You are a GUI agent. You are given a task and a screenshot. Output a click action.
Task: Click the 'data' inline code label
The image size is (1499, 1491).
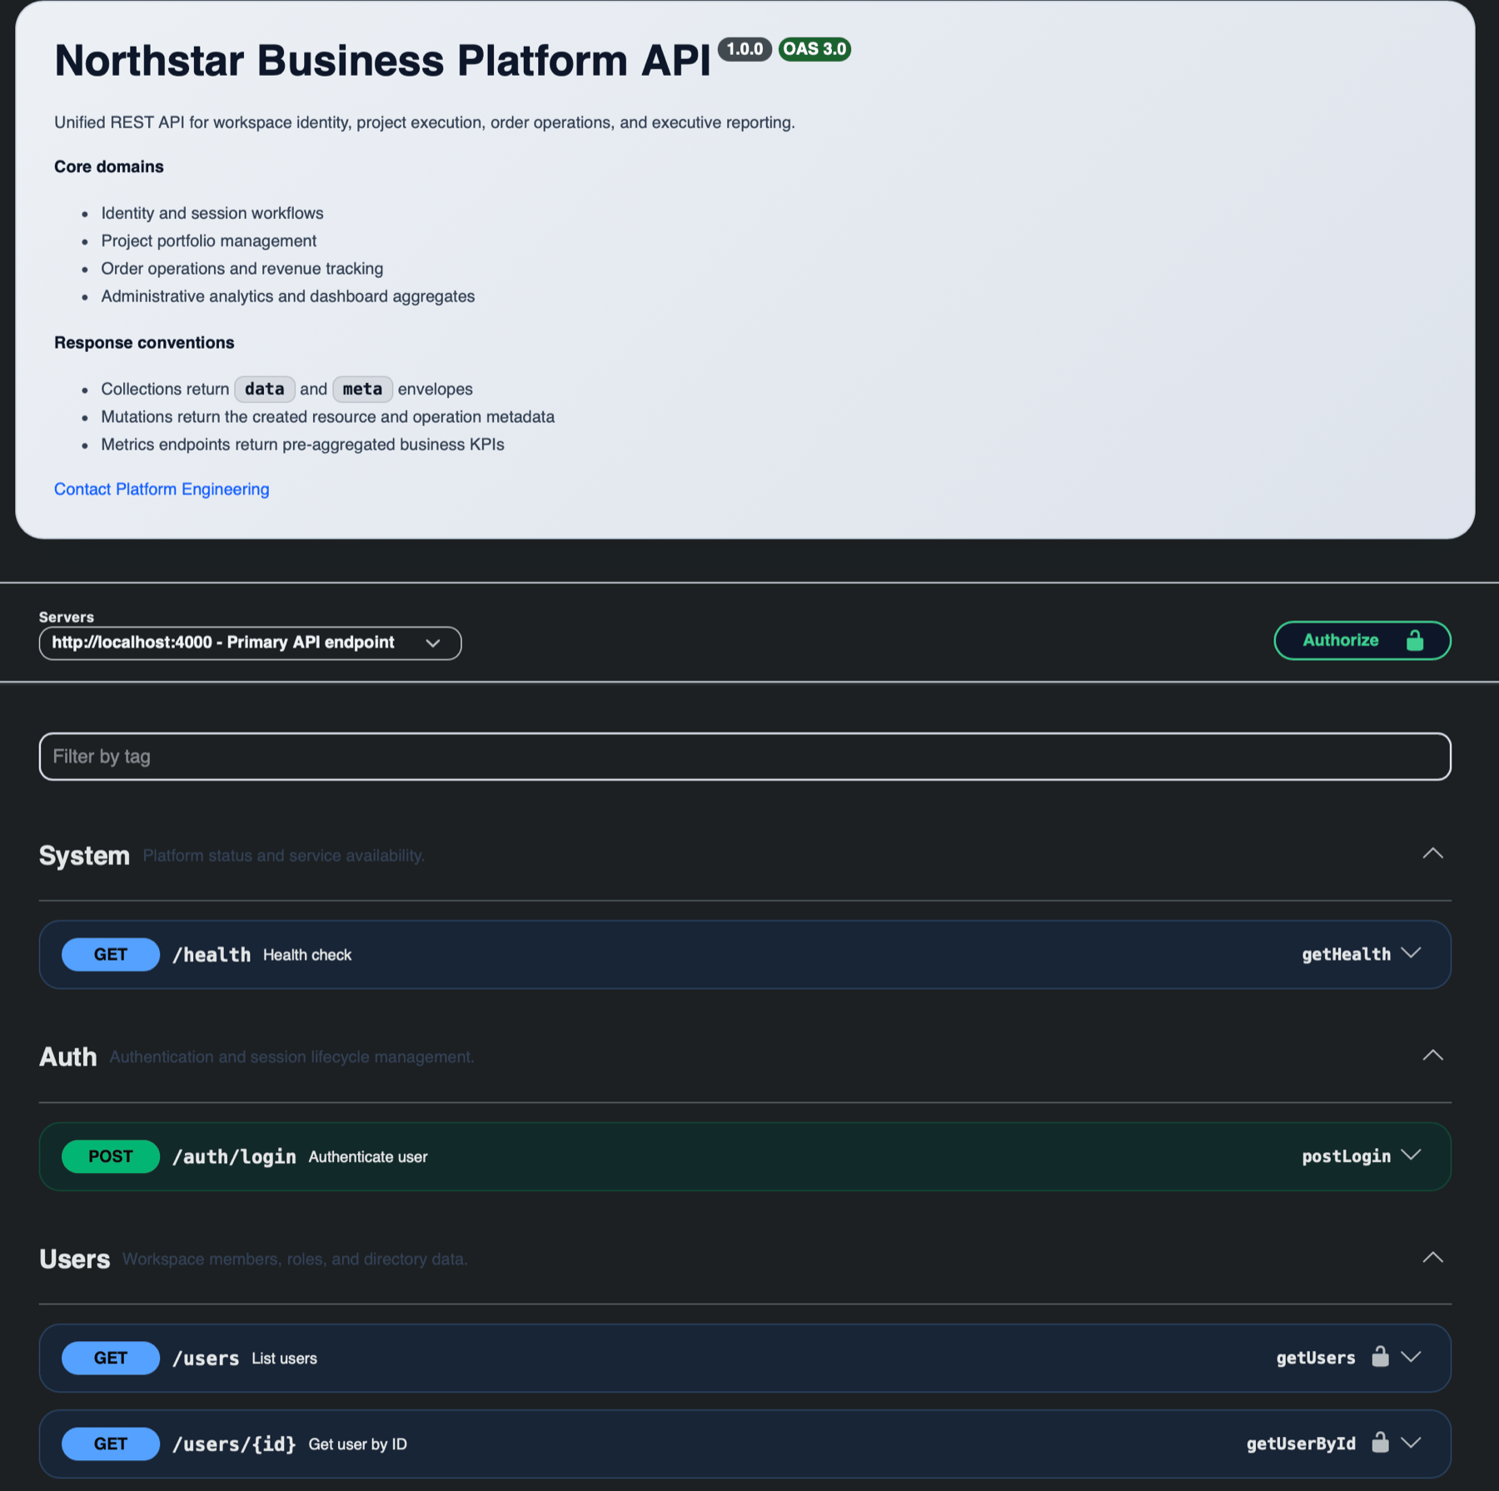click(265, 389)
